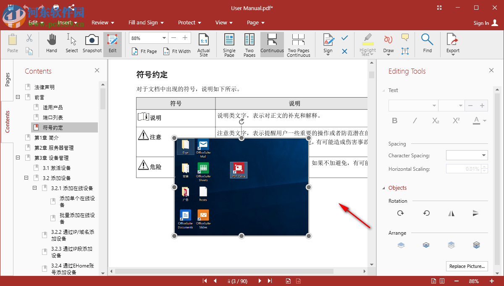Toggle subscript formatting
Viewport: 504px width, 286px height.
click(435, 120)
